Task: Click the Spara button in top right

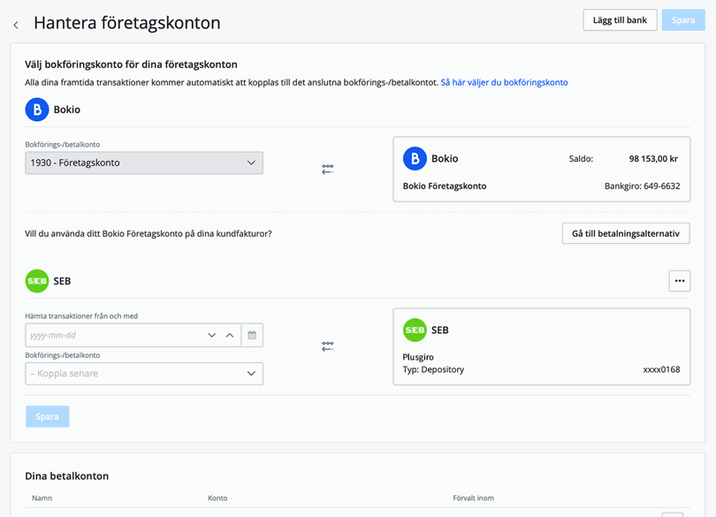Action: (683, 20)
